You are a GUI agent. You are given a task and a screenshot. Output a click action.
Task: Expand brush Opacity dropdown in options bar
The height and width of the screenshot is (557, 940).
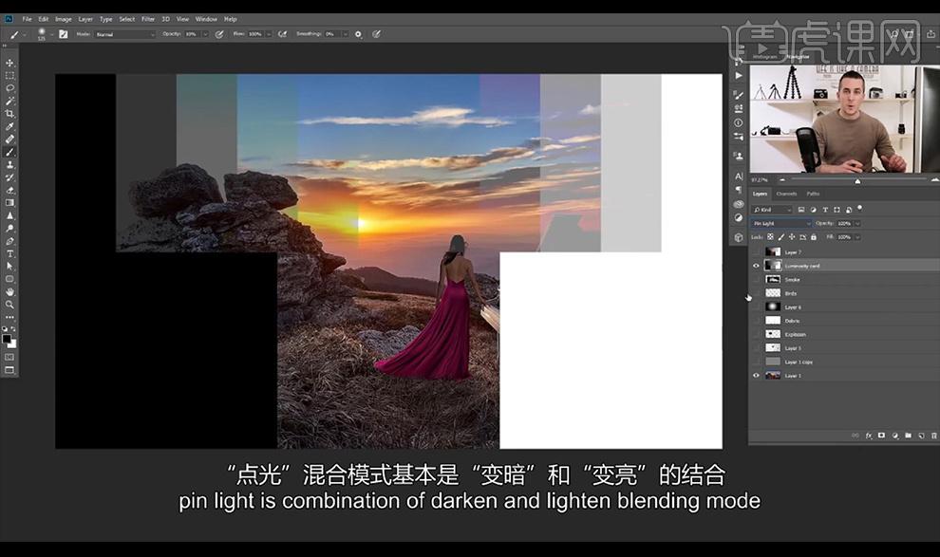coord(205,34)
